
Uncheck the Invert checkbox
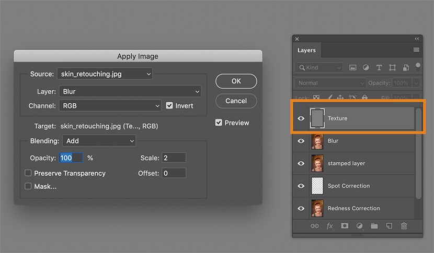coord(169,105)
